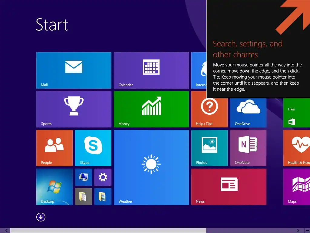The height and width of the screenshot is (233, 310).
Task: Open the Maps tile
Action: [x=297, y=187]
